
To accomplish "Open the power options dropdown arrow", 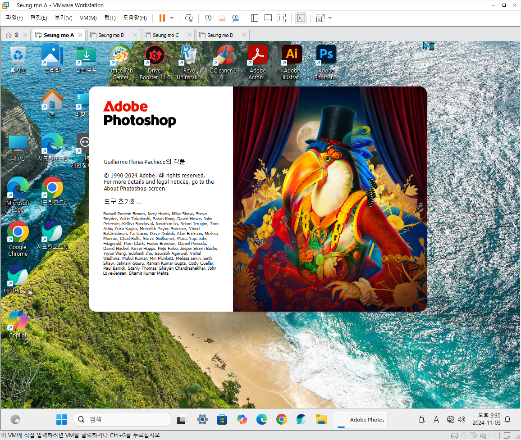I will pyautogui.click(x=172, y=18).
